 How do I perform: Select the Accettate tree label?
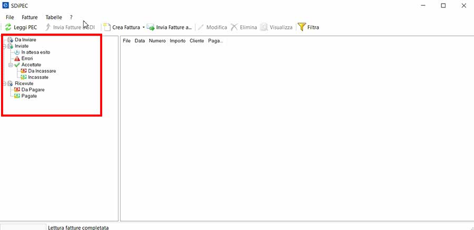coord(31,65)
